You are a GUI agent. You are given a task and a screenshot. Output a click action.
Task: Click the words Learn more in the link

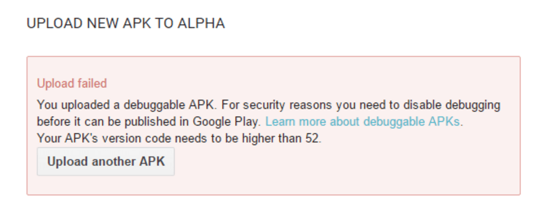click(296, 122)
